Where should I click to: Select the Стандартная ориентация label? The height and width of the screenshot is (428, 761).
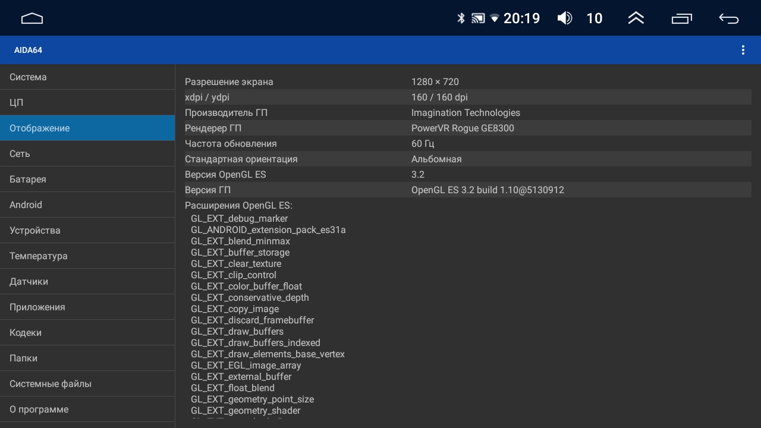[241, 159]
